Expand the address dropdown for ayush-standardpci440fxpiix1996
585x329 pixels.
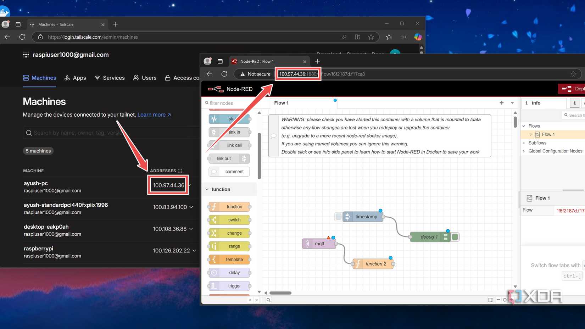pyautogui.click(x=191, y=207)
